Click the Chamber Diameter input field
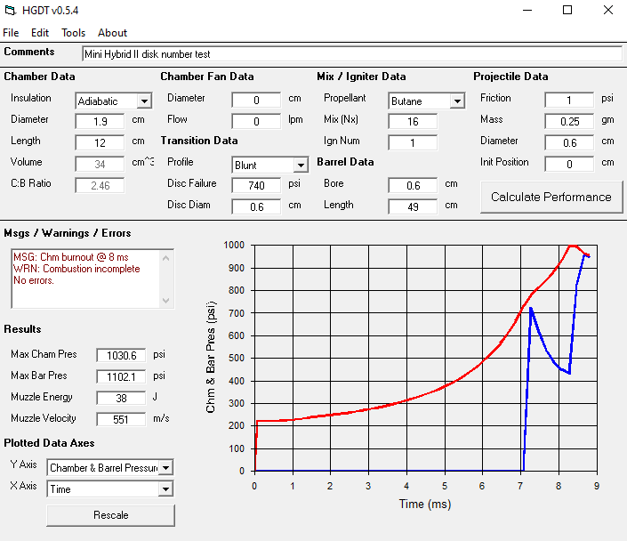627x541 pixels. pos(100,122)
